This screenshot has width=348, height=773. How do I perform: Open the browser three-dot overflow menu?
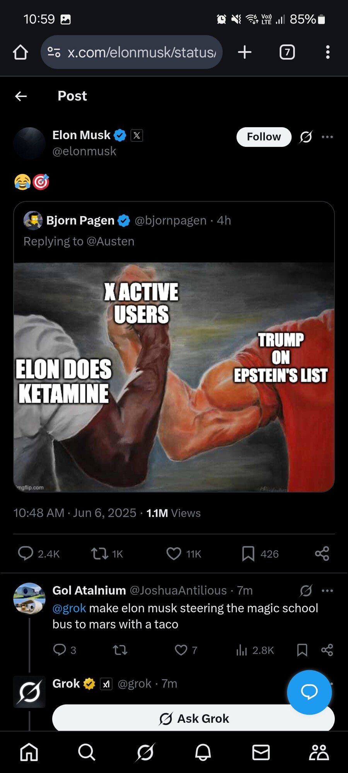328,52
